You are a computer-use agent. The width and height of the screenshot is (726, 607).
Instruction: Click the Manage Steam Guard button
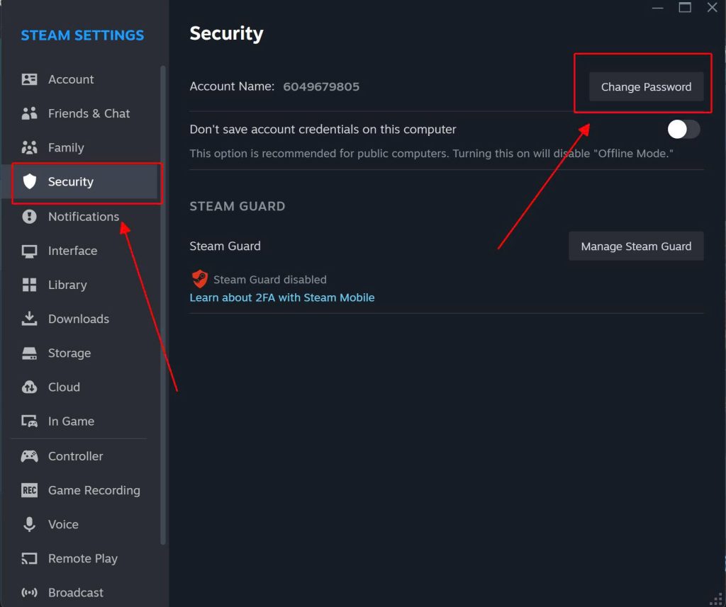point(636,246)
